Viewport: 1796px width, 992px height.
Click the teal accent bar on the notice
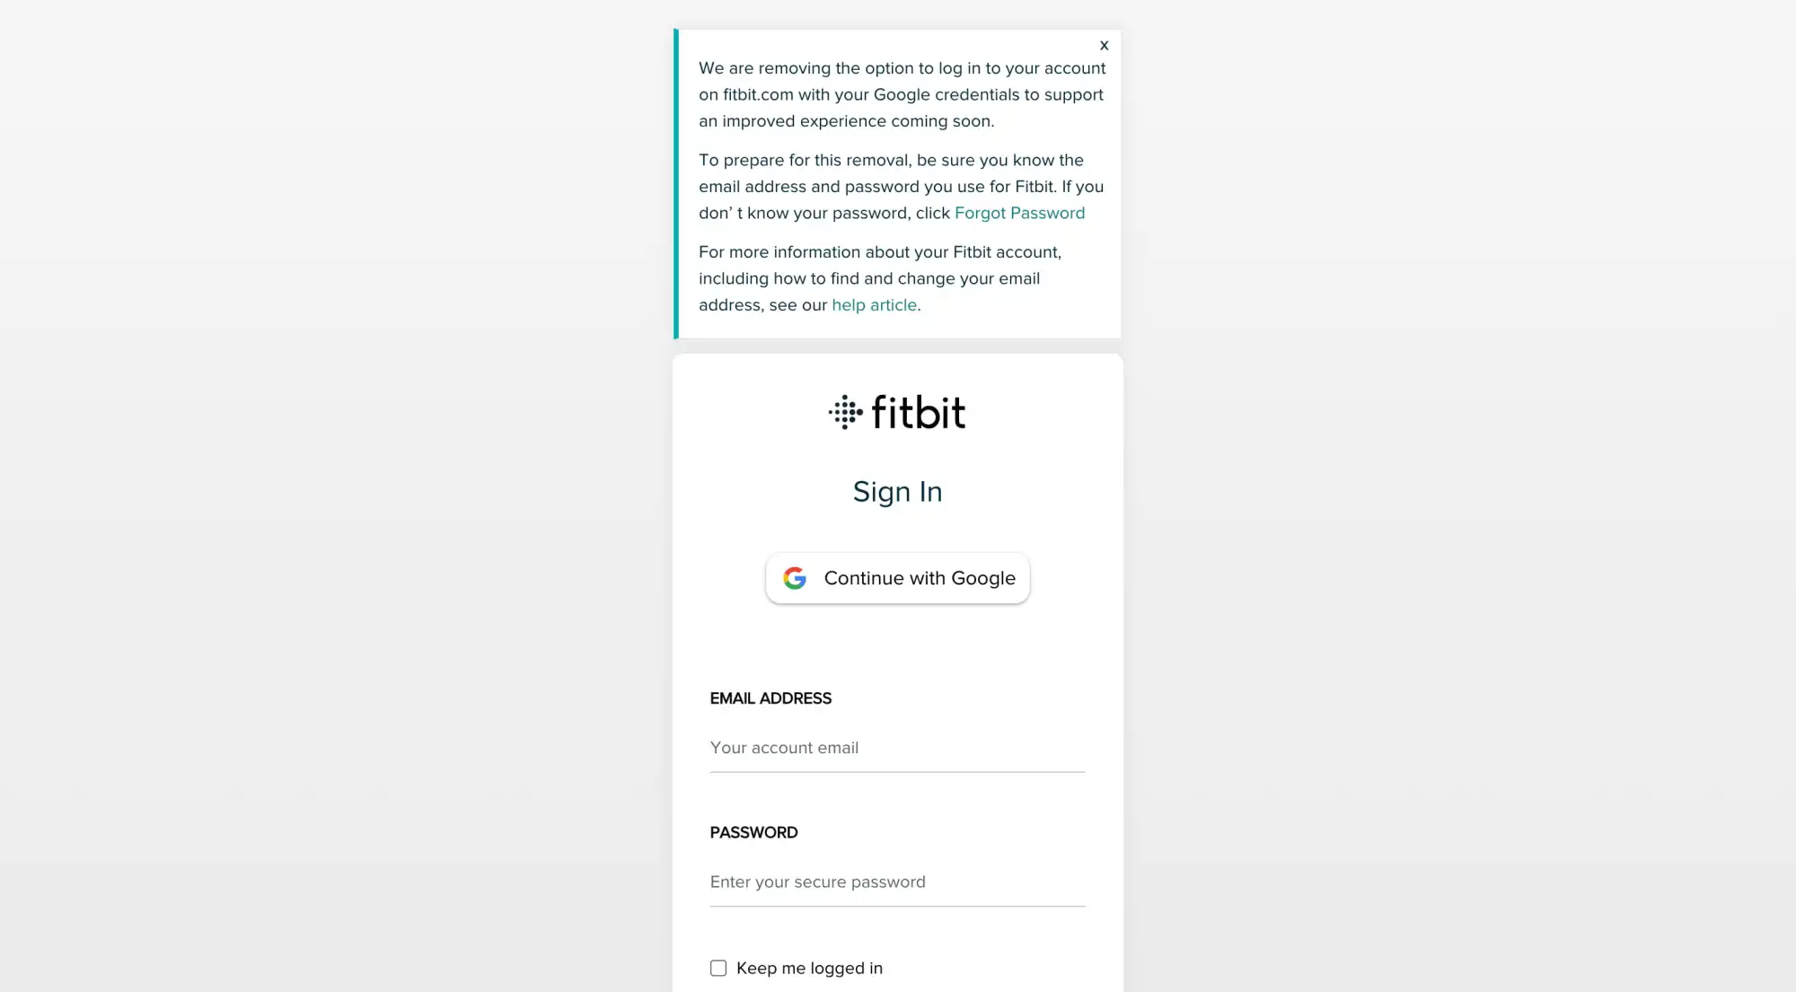pyautogui.click(x=676, y=184)
